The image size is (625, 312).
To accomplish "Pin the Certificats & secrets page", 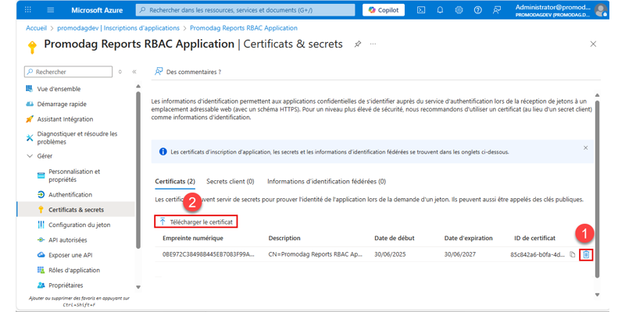I will pyautogui.click(x=358, y=44).
